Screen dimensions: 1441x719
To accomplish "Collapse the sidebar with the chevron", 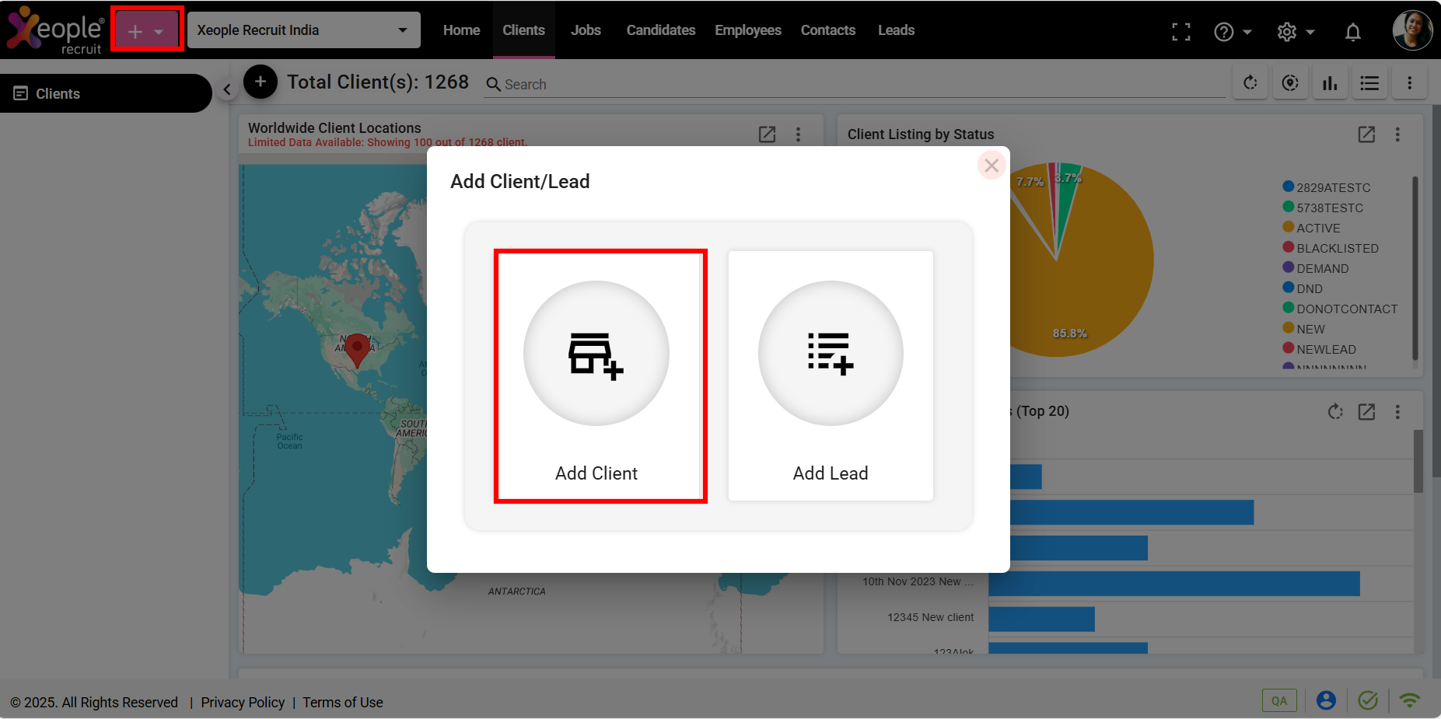I will click(x=227, y=89).
